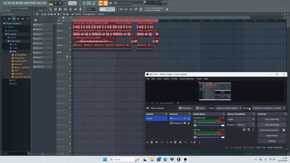This screenshot has width=290, height=163.
Task: Toggle FL Studio song/pattern mode switch
Action: tap(51, 3)
